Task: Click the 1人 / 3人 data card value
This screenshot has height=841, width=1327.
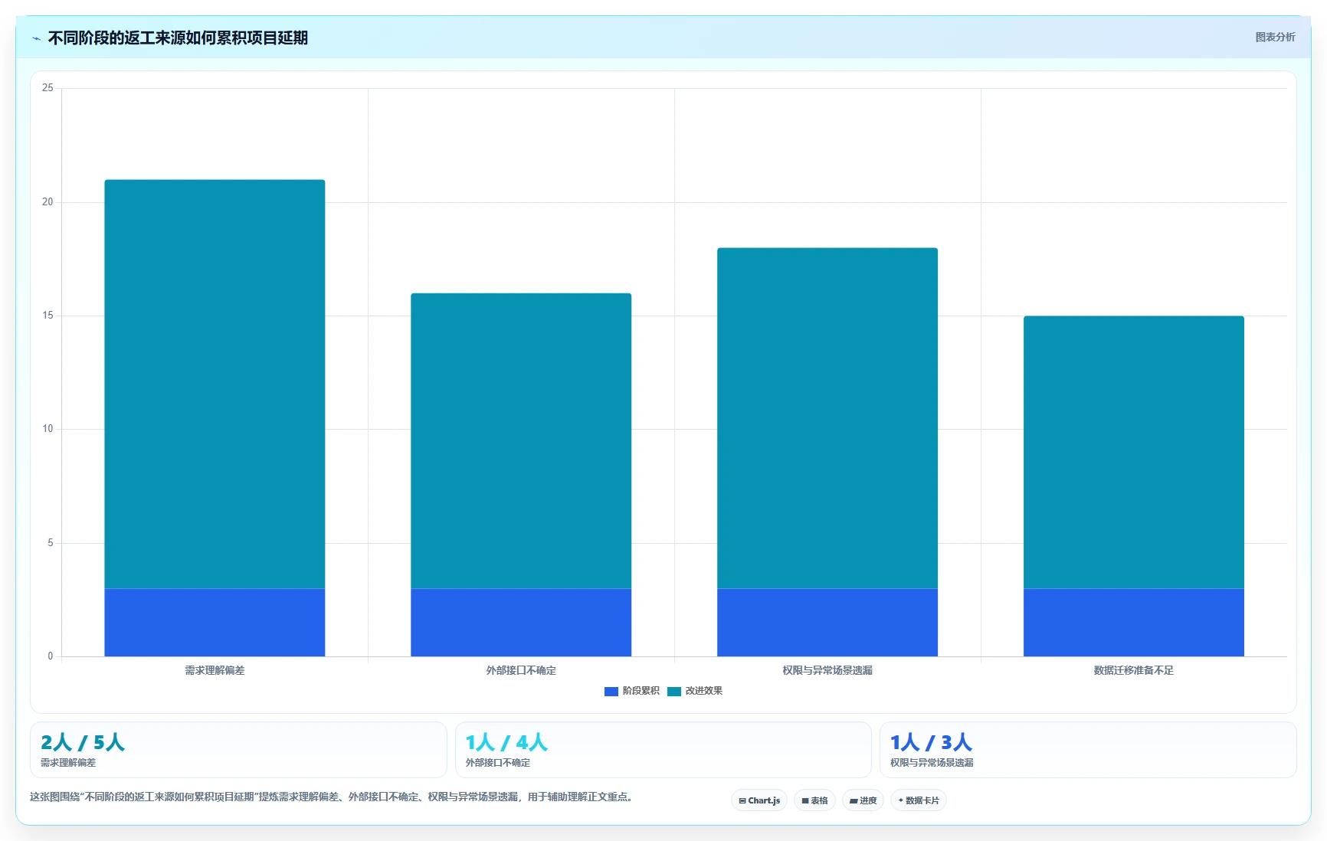Action: (x=931, y=742)
